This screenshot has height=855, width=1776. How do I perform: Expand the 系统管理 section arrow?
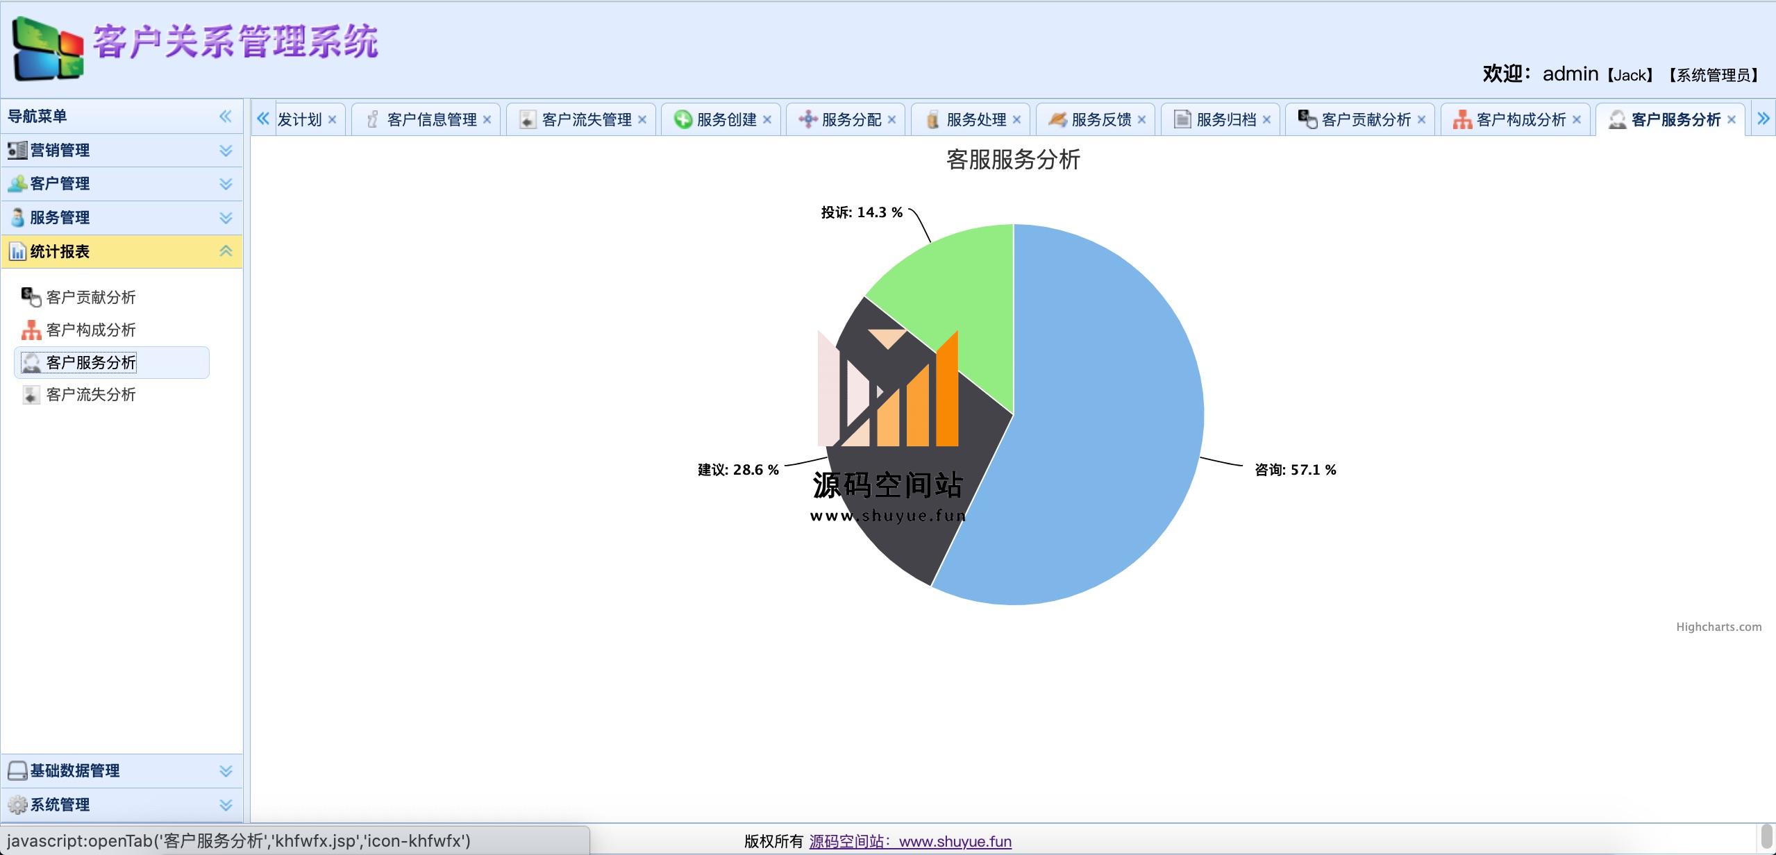(x=226, y=805)
